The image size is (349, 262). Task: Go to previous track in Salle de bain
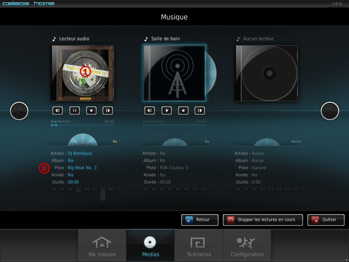click(150, 111)
